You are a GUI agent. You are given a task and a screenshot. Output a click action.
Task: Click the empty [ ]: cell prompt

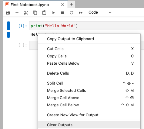pyautogui.click(x=23, y=45)
